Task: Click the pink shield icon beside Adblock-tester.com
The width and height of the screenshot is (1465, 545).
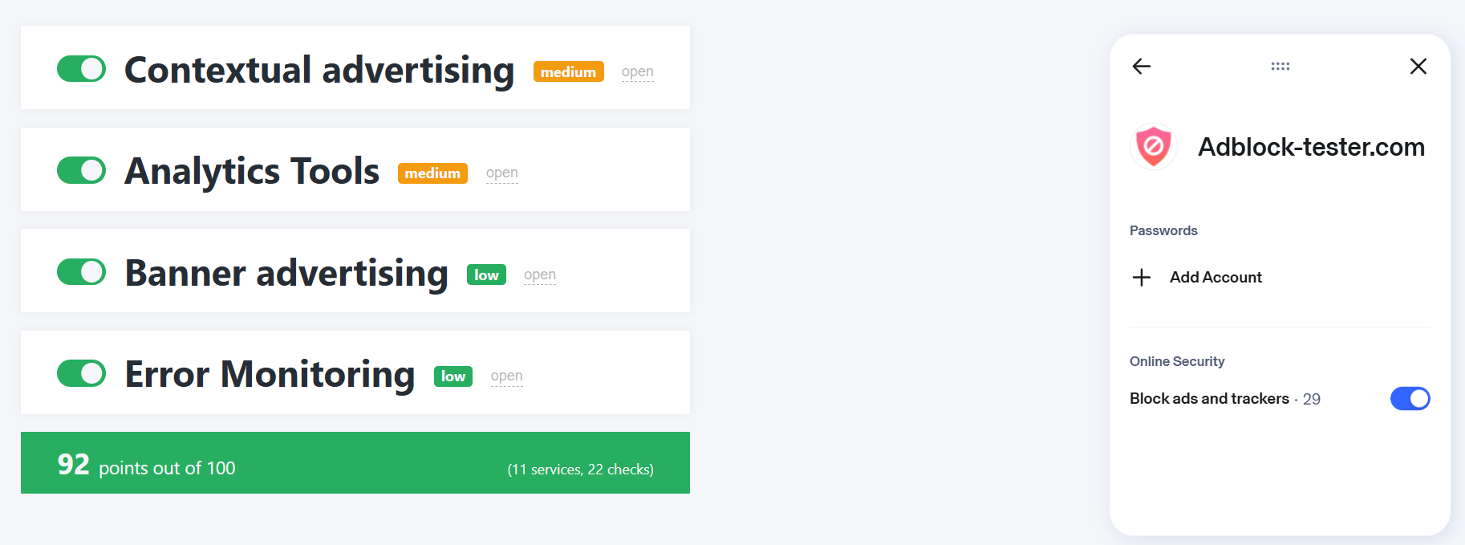Action: click(x=1153, y=147)
